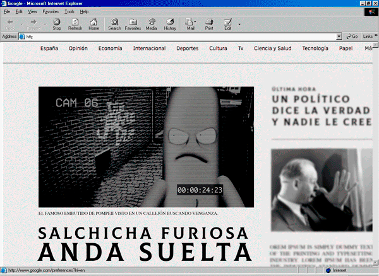Open the View menu

pos(32,12)
